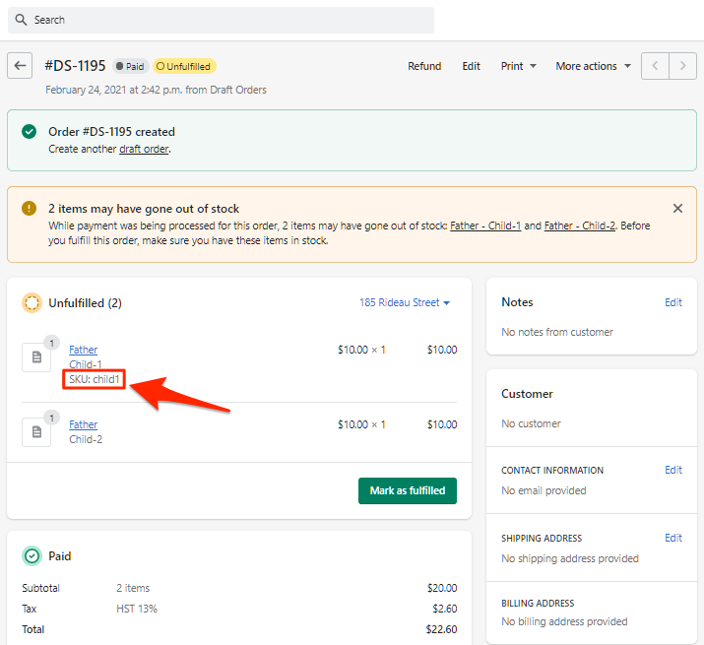Open the draft order link
Viewport: 704px width, 645px height.
tap(144, 149)
